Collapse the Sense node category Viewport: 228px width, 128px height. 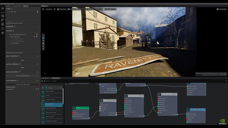pyautogui.click(x=43, y=88)
